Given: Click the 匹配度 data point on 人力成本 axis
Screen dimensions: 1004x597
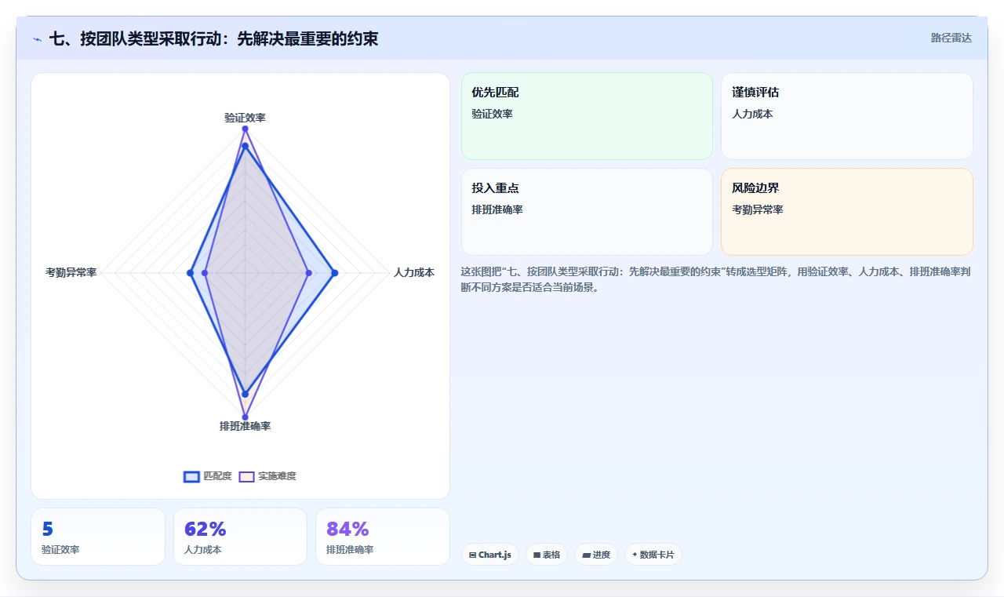Looking at the screenshot, I should (x=334, y=273).
